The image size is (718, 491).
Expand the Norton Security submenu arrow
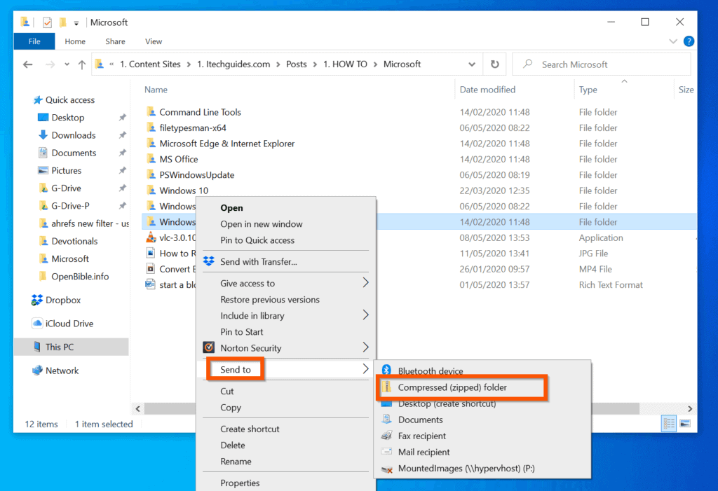(365, 347)
